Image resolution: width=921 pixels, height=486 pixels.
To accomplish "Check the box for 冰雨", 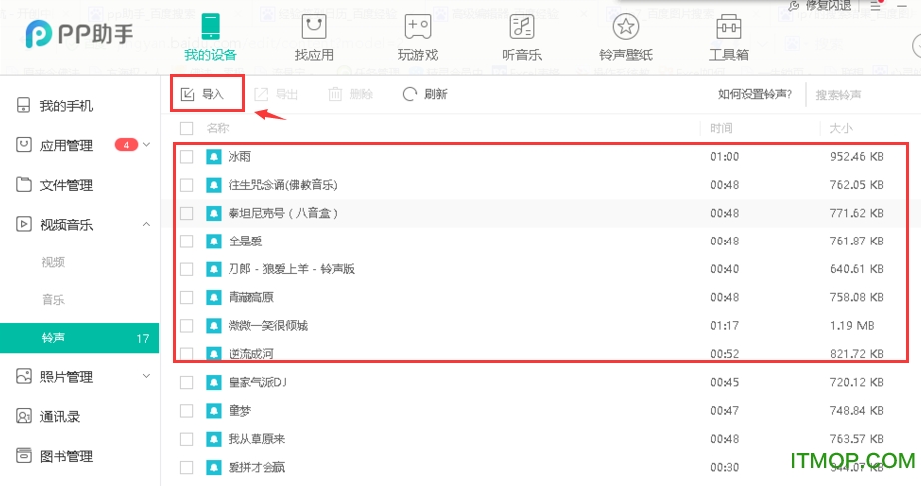I will coord(187,157).
